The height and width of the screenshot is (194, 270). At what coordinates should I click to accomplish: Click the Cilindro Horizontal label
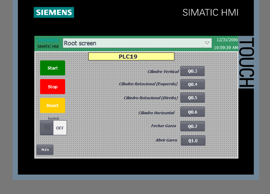coord(156,113)
